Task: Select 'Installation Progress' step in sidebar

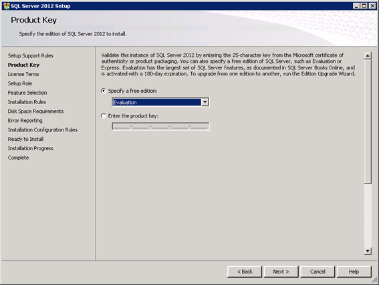Action: (31, 148)
